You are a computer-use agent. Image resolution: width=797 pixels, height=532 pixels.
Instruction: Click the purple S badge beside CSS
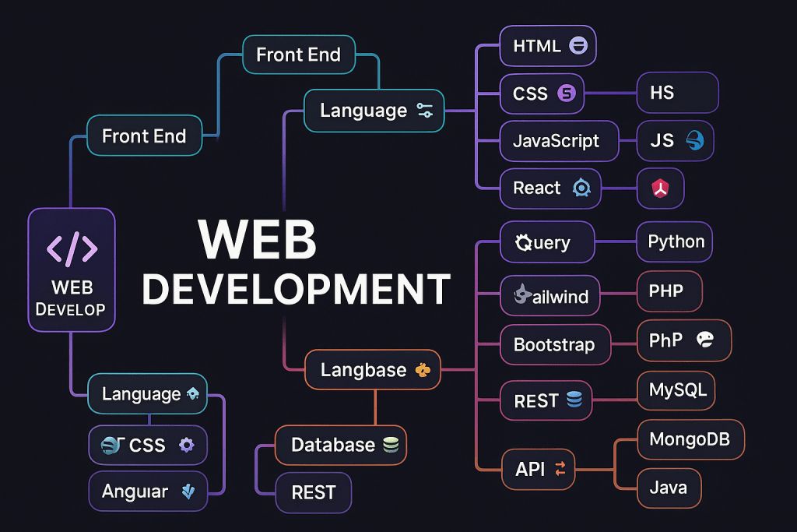566,93
